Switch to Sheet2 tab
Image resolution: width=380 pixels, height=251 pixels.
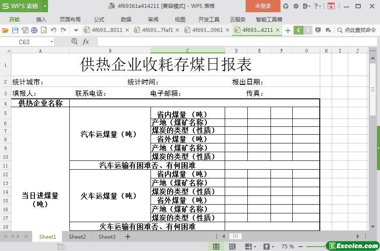tap(77, 237)
